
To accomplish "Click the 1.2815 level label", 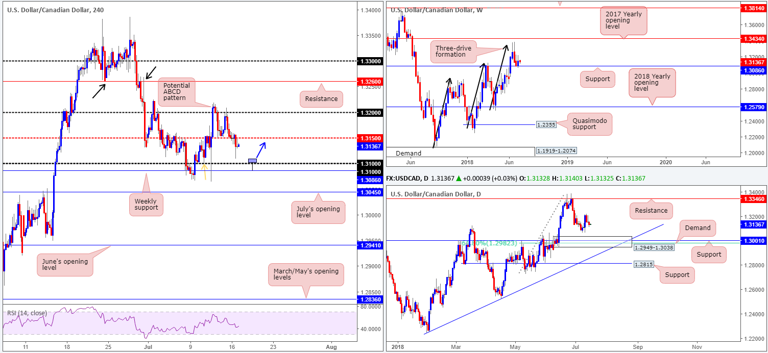I will (x=643, y=264).
